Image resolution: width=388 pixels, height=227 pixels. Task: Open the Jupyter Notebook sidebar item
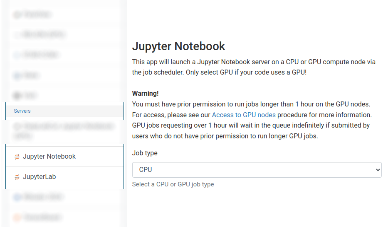(64, 157)
